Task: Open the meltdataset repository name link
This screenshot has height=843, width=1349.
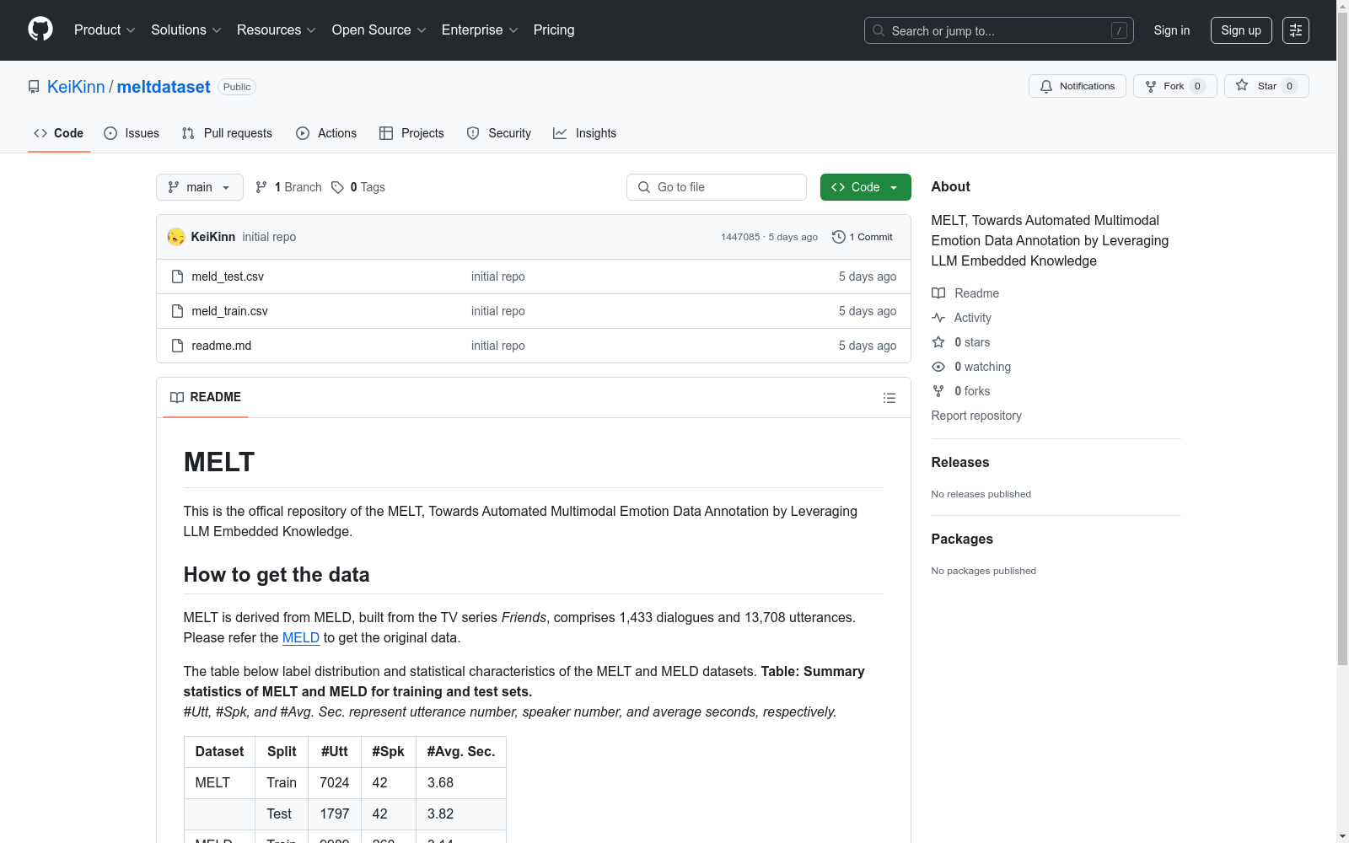Action: tap(164, 87)
